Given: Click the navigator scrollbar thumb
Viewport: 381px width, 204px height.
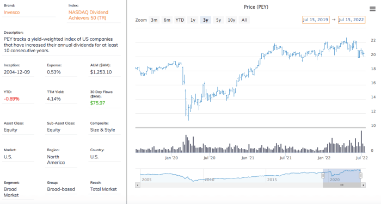Looking at the screenshot, I should [342, 185].
